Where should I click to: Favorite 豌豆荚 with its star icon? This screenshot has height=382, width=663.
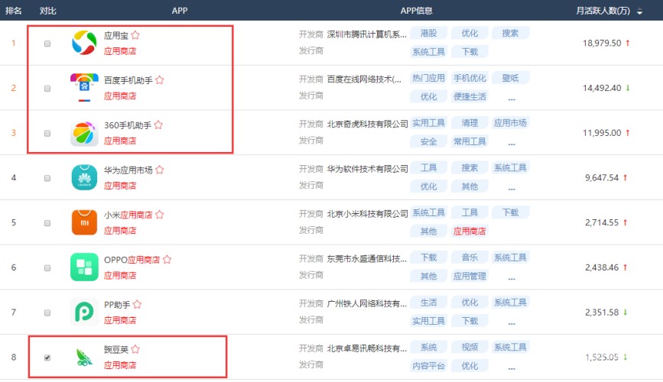(135, 349)
